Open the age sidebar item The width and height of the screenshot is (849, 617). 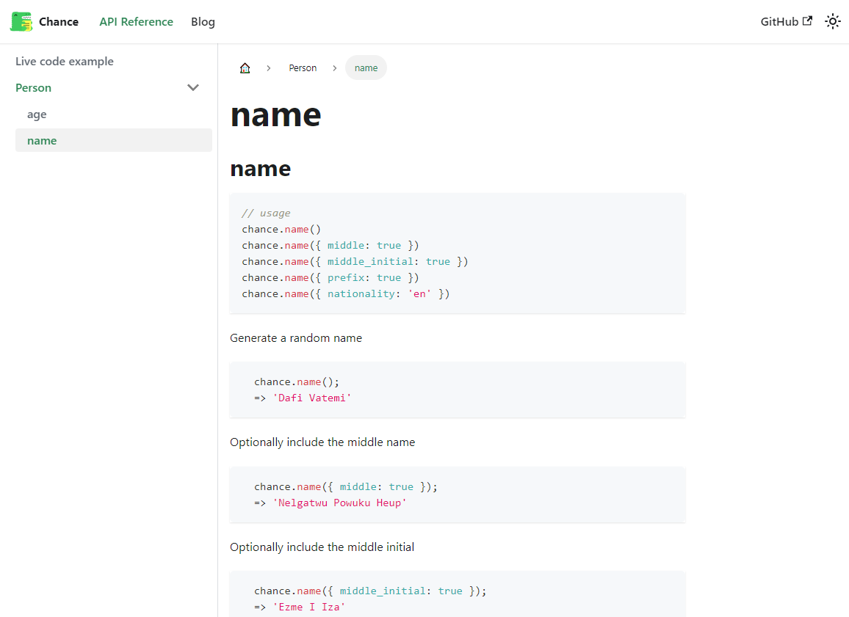click(x=37, y=114)
